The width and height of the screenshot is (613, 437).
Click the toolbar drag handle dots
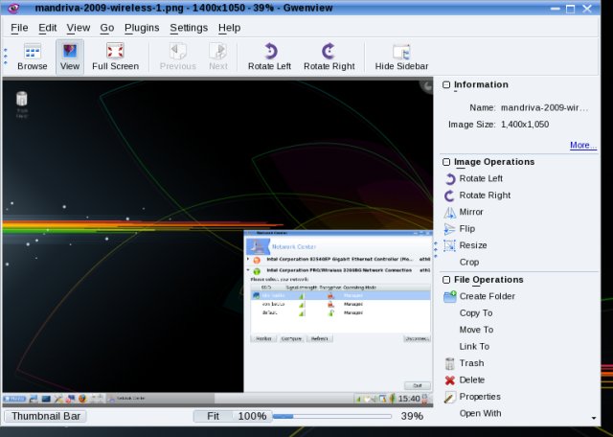6,57
